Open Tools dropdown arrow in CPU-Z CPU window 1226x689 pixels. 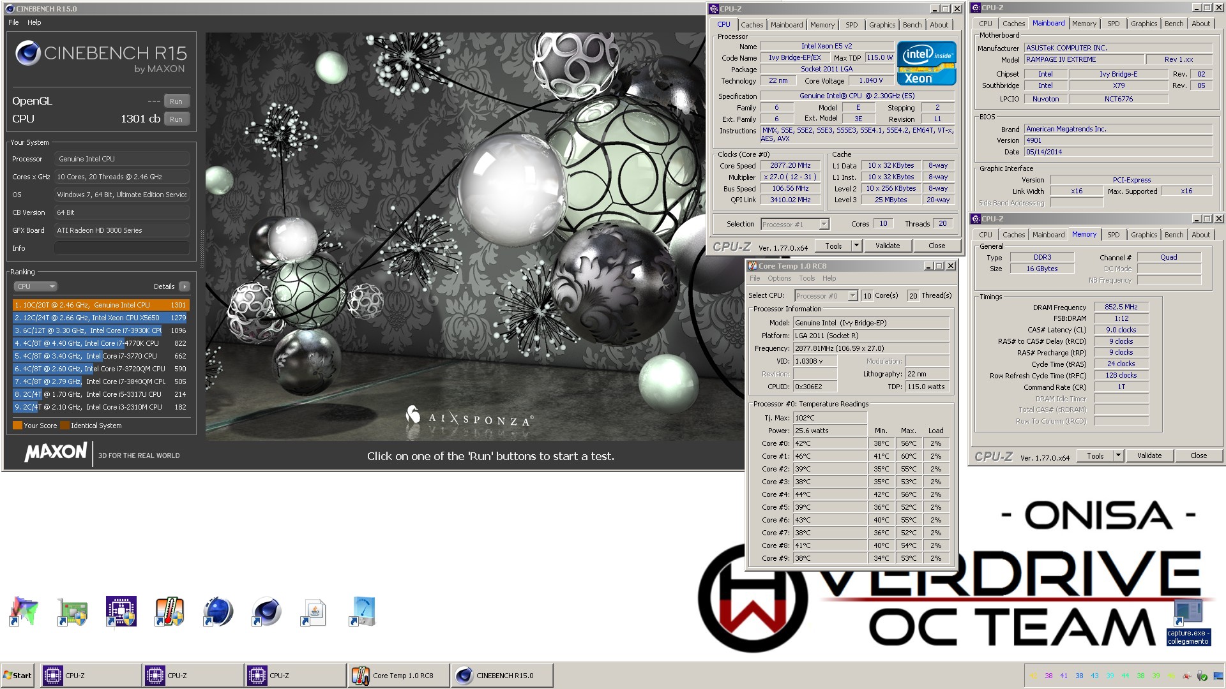pyautogui.click(x=856, y=246)
